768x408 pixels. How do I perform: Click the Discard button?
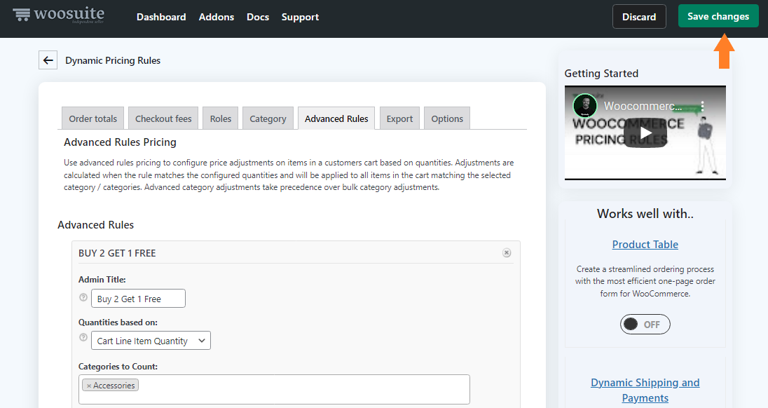[x=639, y=17]
